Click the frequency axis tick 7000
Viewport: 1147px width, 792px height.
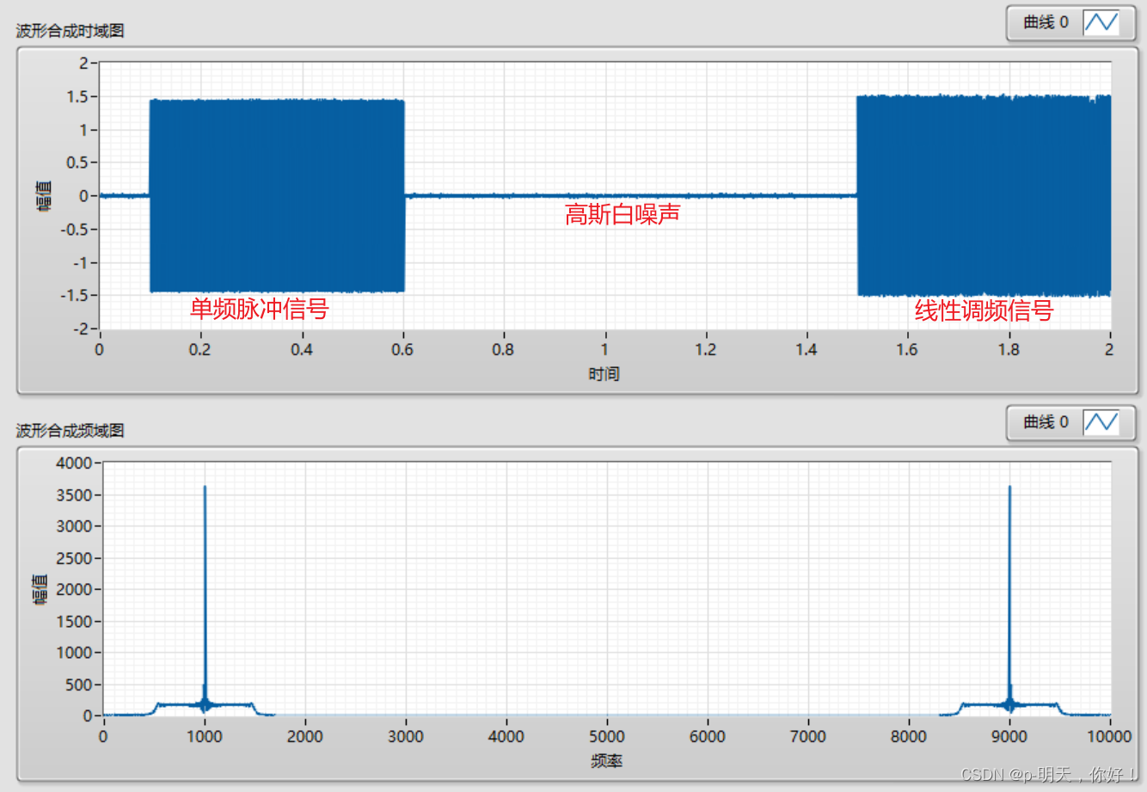tap(808, 736)
